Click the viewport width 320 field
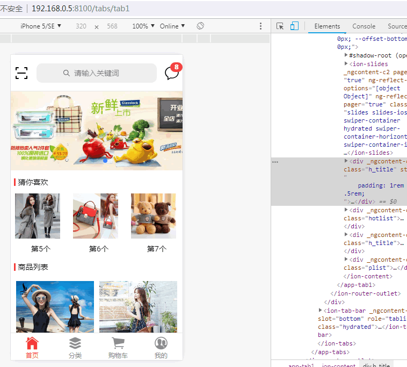Image resolution: width=407 pixels, height=367 pixels. (81, 26)
